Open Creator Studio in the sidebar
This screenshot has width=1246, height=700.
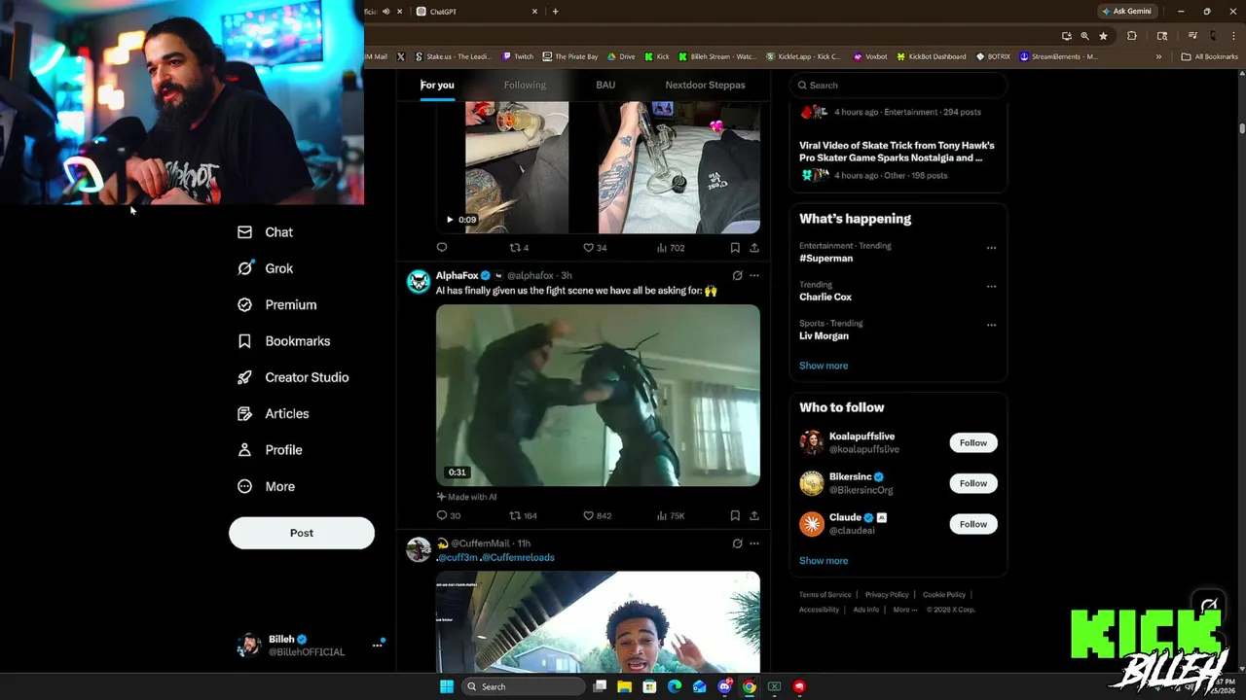[293, 377]
